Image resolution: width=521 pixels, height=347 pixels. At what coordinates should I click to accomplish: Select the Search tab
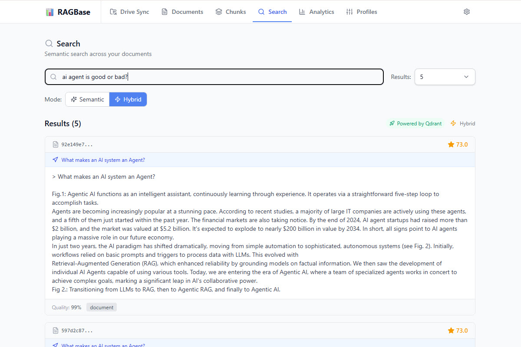tap(272, 12)
